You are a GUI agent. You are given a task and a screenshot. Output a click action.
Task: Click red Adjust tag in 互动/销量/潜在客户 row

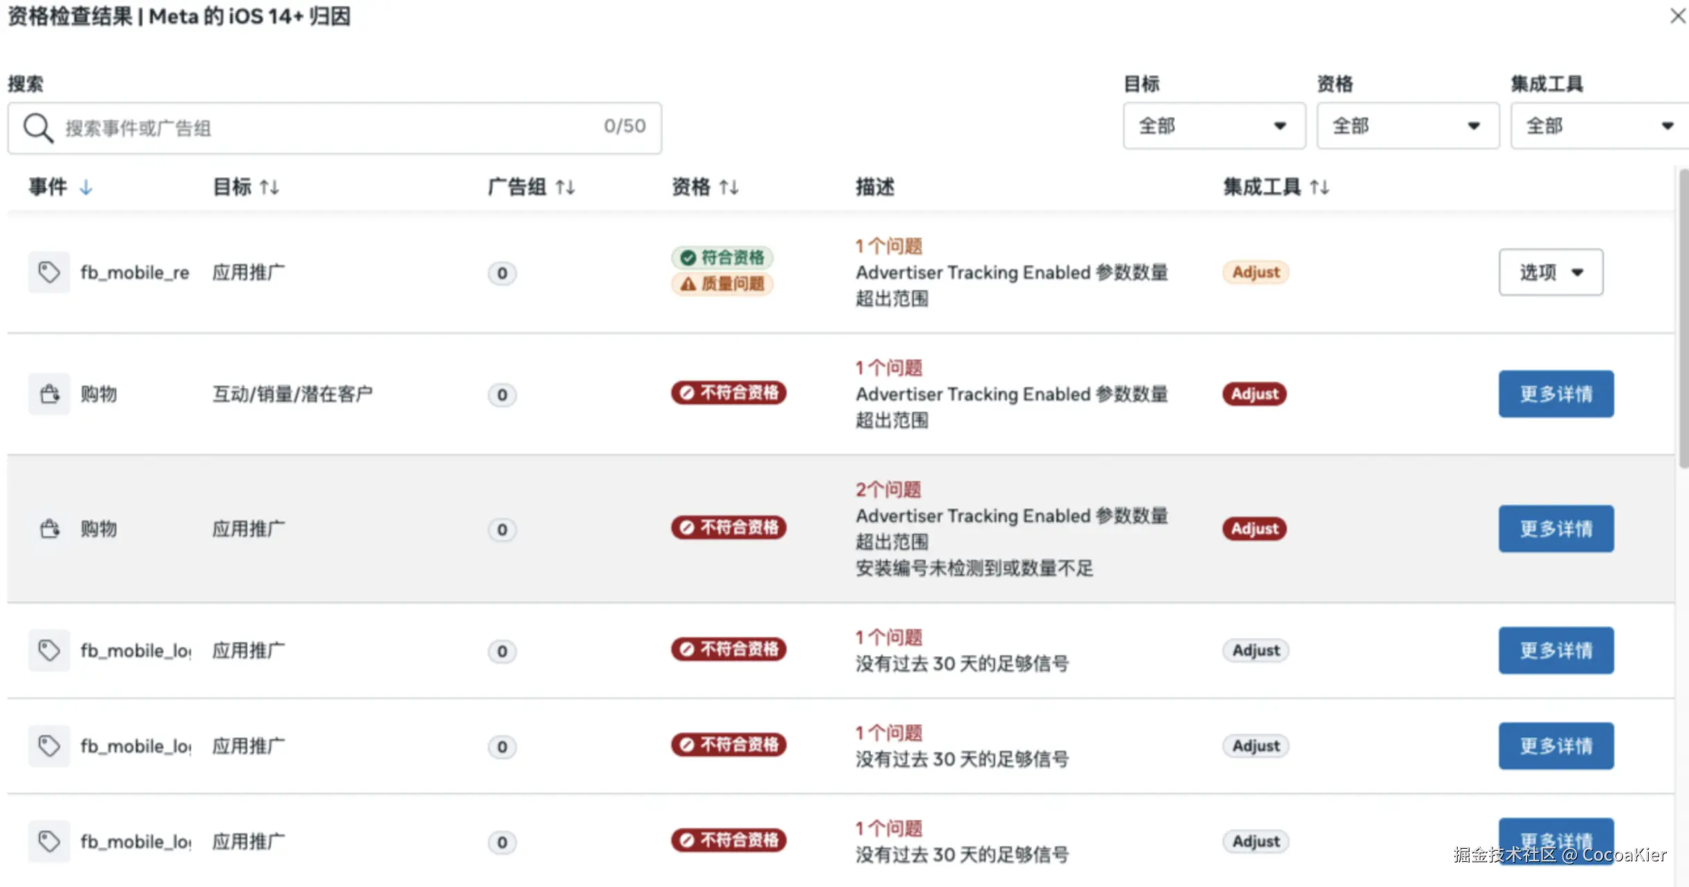[x=1254, y=394]
